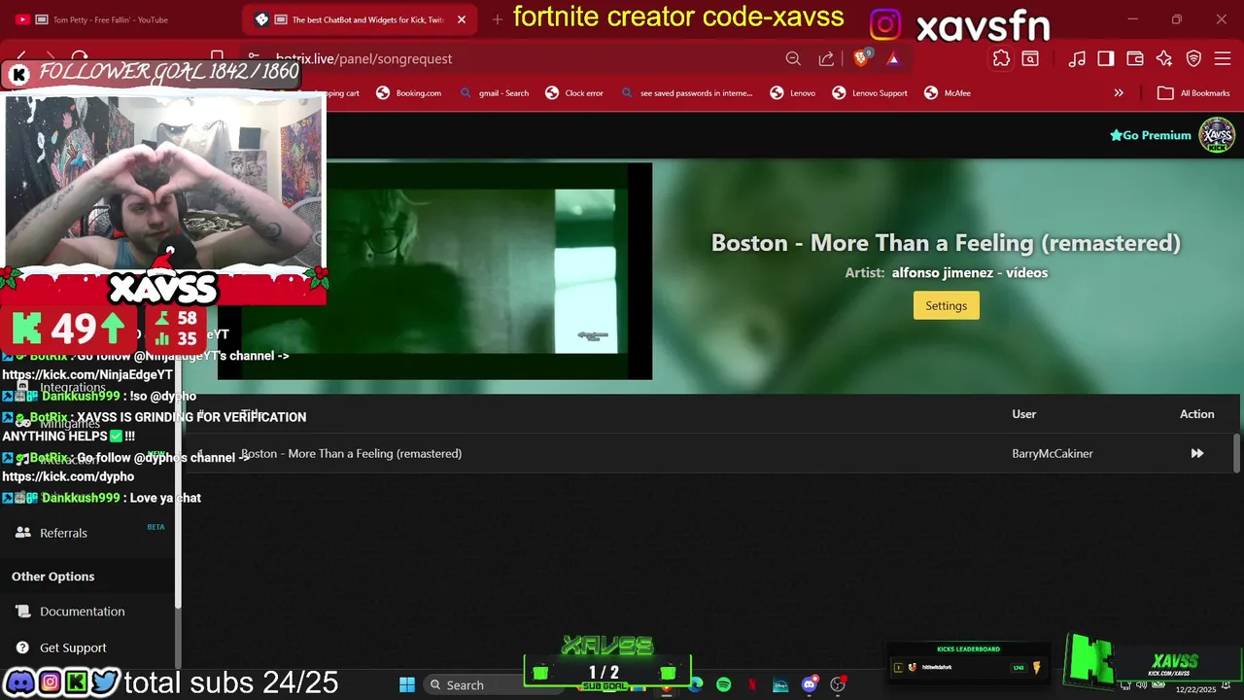Open Get Support in the sidebar

coord(73,647)
